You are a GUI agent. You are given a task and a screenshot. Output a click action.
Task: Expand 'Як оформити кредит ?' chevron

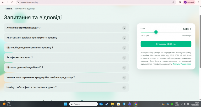coord(124,58)
